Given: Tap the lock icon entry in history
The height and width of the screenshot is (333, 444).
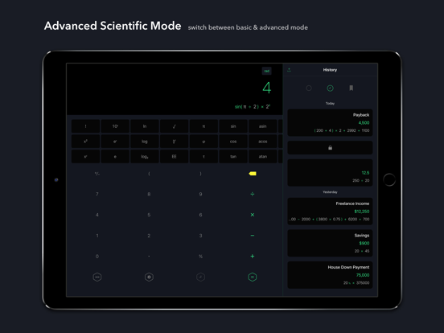Looking at the screenshot, I should (330, 147).
